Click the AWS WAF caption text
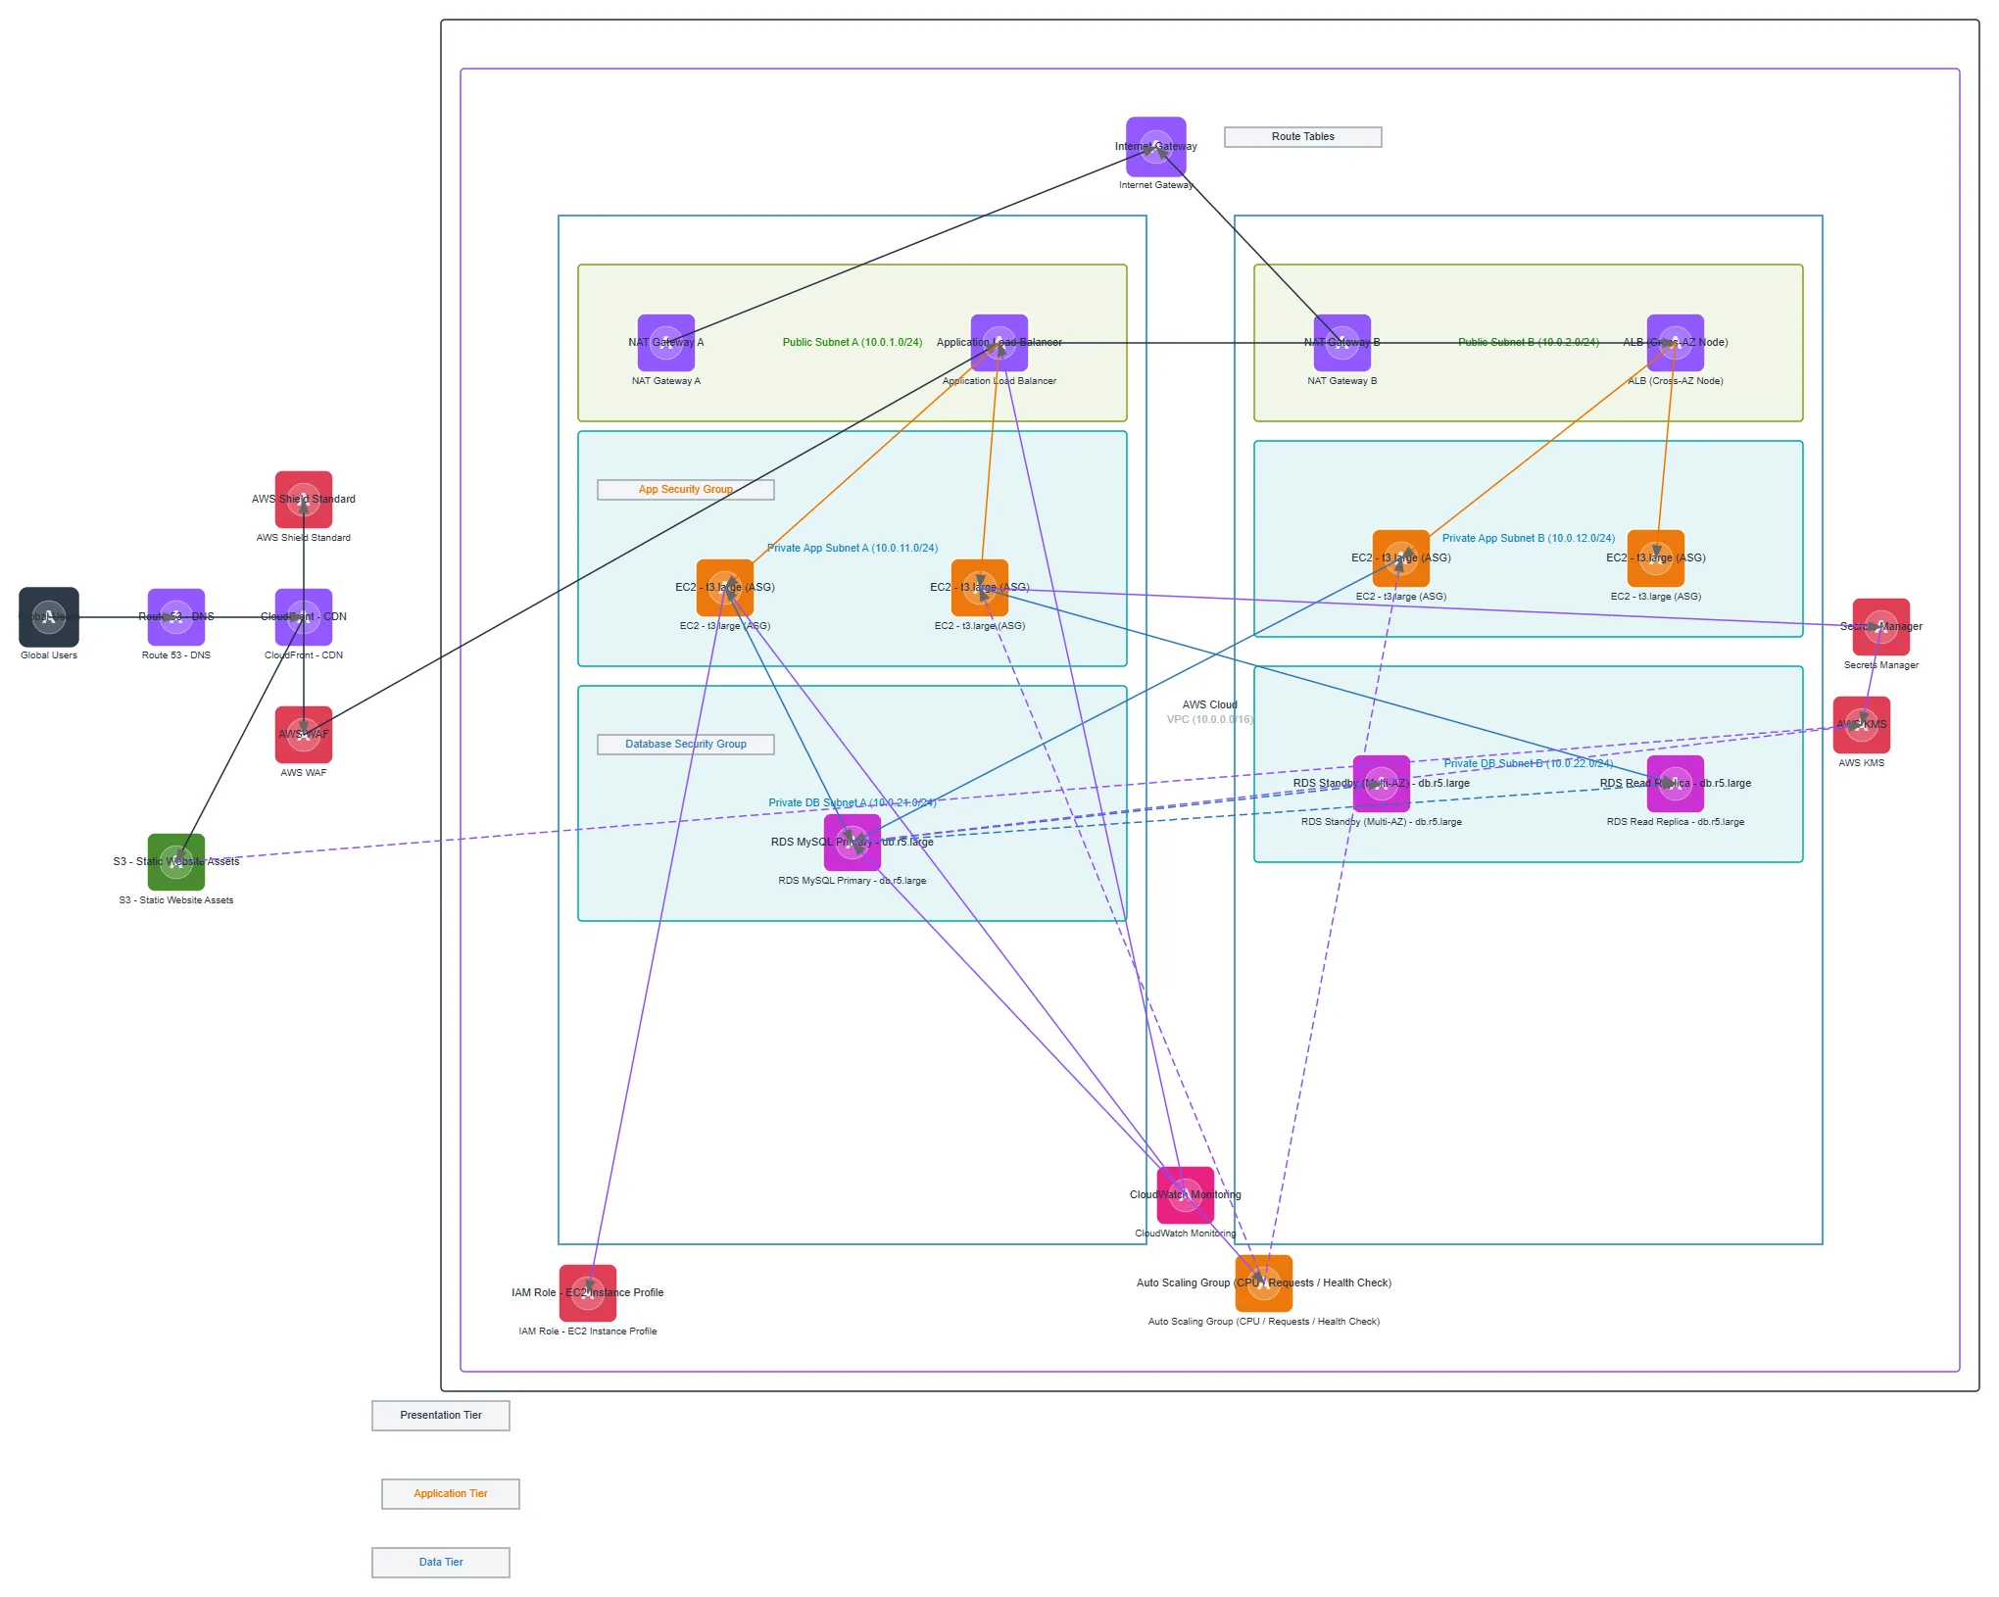Screen dimensions: 1999x1597 (x=304, y=773)
